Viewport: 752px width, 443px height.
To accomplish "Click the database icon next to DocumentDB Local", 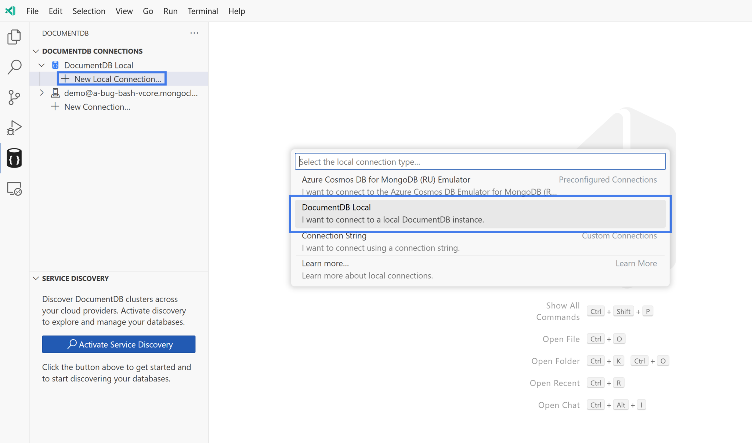I will click(x=55, y=65).
